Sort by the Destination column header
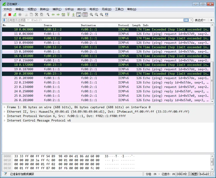This screenshot has height=178, width=216. click(x=99, y=25)
